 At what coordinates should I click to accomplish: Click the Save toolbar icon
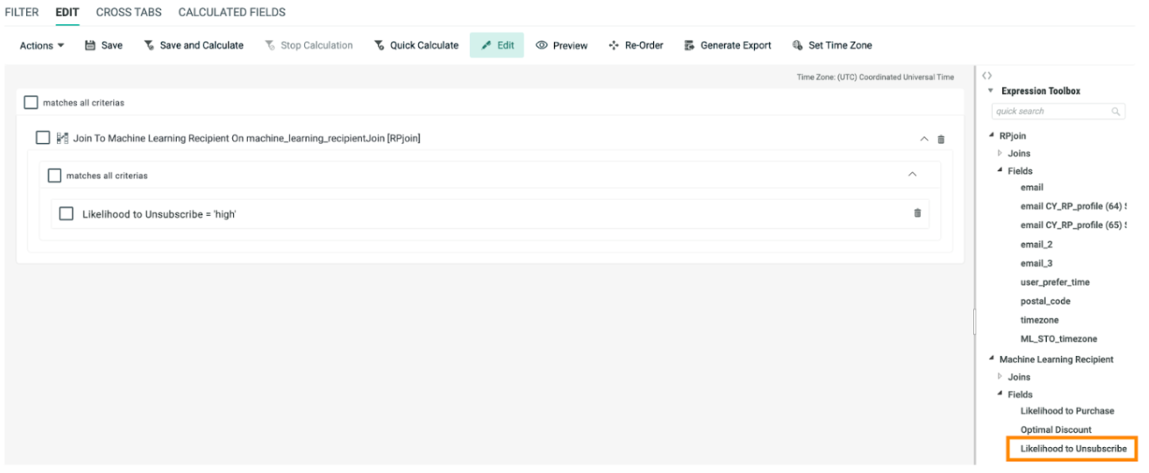(91, 45)
